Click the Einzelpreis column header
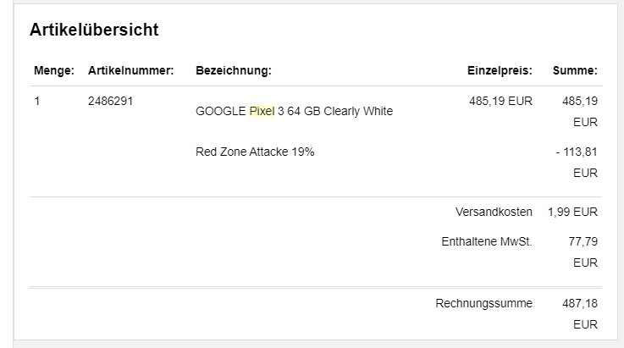 point(500,70)
